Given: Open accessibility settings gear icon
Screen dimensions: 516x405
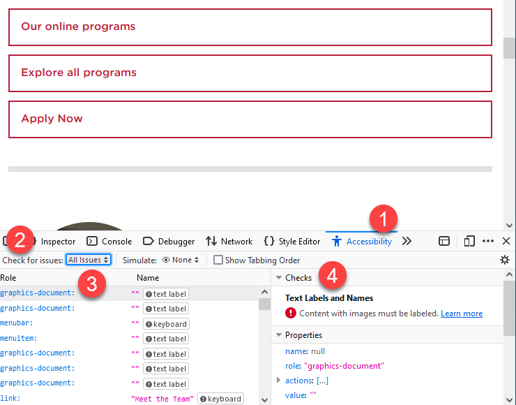Looking at the screenshot, I should point(505,260).
